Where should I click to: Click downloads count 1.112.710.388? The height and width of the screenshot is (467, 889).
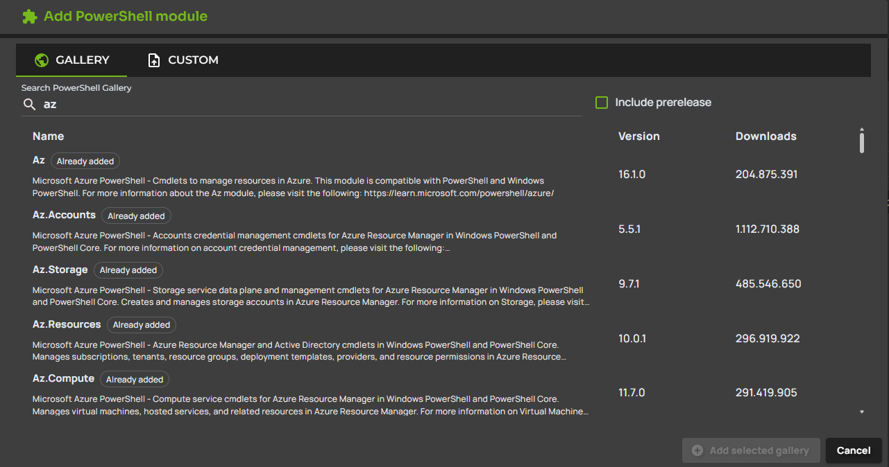click(768, 229)
